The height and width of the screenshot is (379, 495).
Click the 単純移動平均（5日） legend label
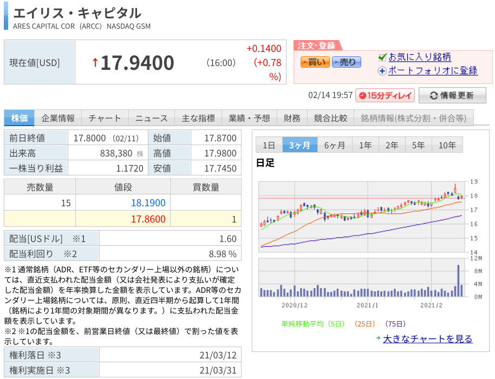pyautogui.click(x=313, y=324)
